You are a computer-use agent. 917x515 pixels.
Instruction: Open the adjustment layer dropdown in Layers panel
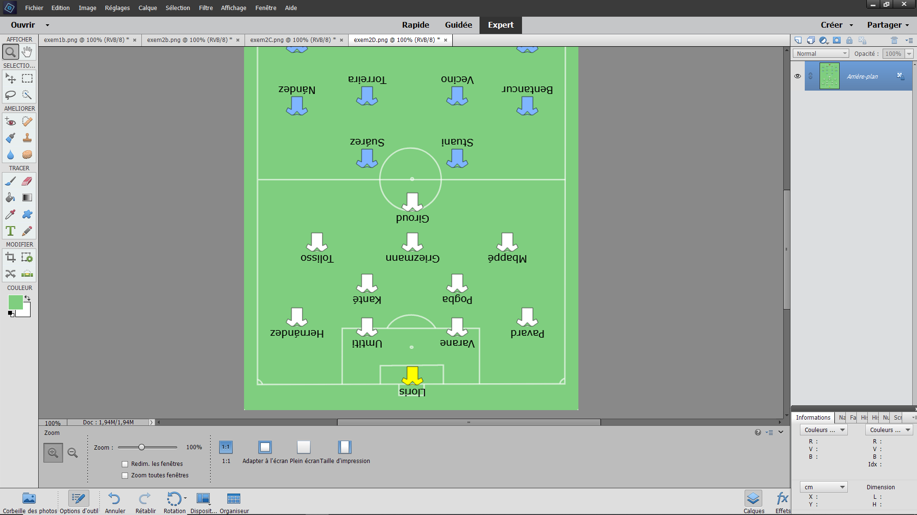824,40
